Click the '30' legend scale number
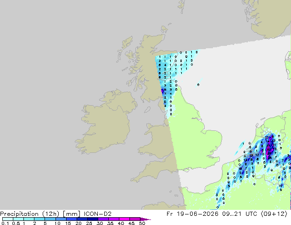Viewport: 291px width, 225px height. point(100,223)
